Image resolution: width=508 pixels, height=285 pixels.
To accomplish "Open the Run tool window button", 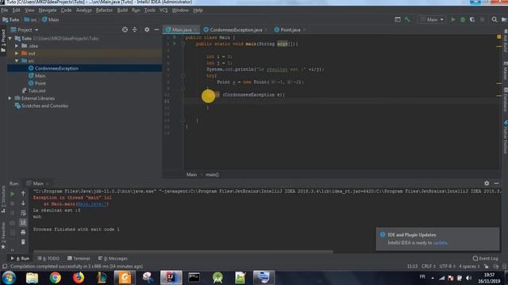I will coord(20,259).
